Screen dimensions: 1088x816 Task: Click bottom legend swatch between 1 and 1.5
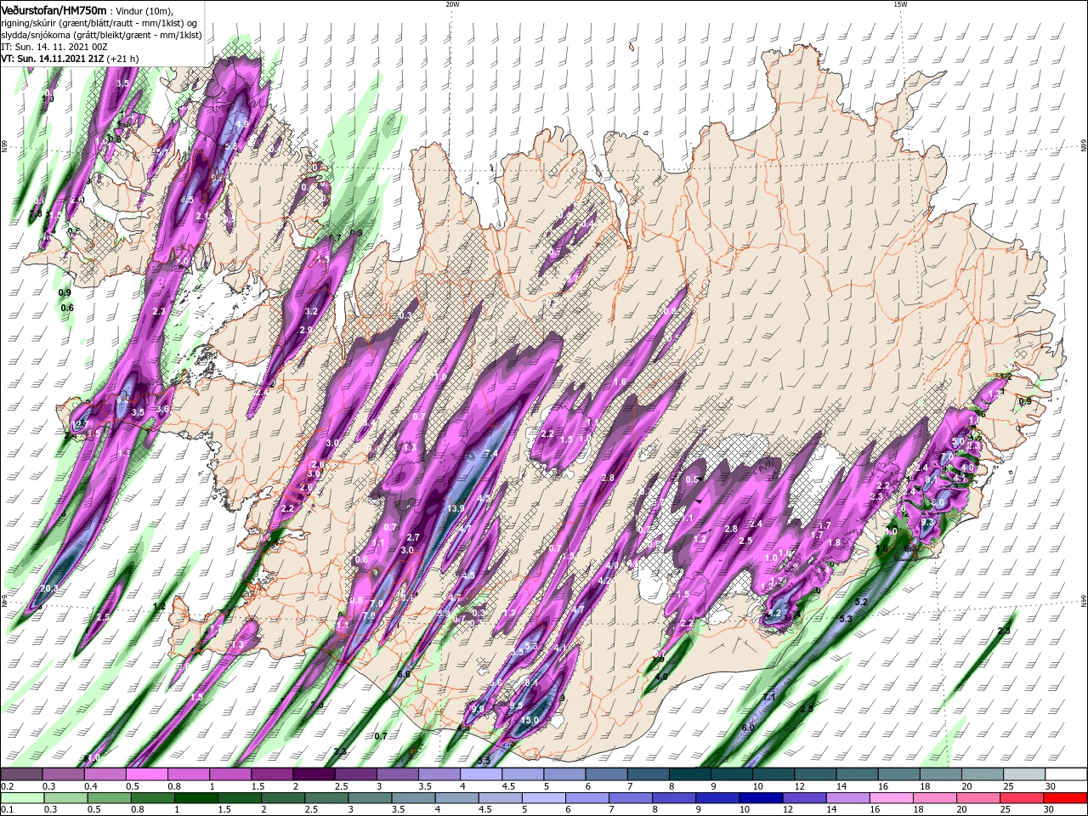(x=195, y=799)
